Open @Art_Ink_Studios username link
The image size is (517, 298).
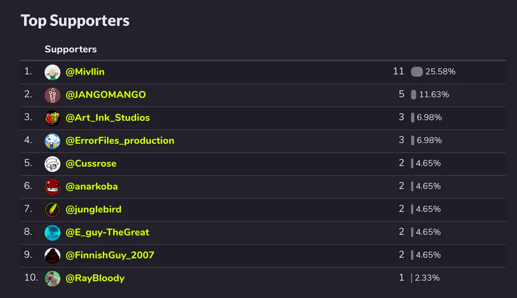coord(107,117)
